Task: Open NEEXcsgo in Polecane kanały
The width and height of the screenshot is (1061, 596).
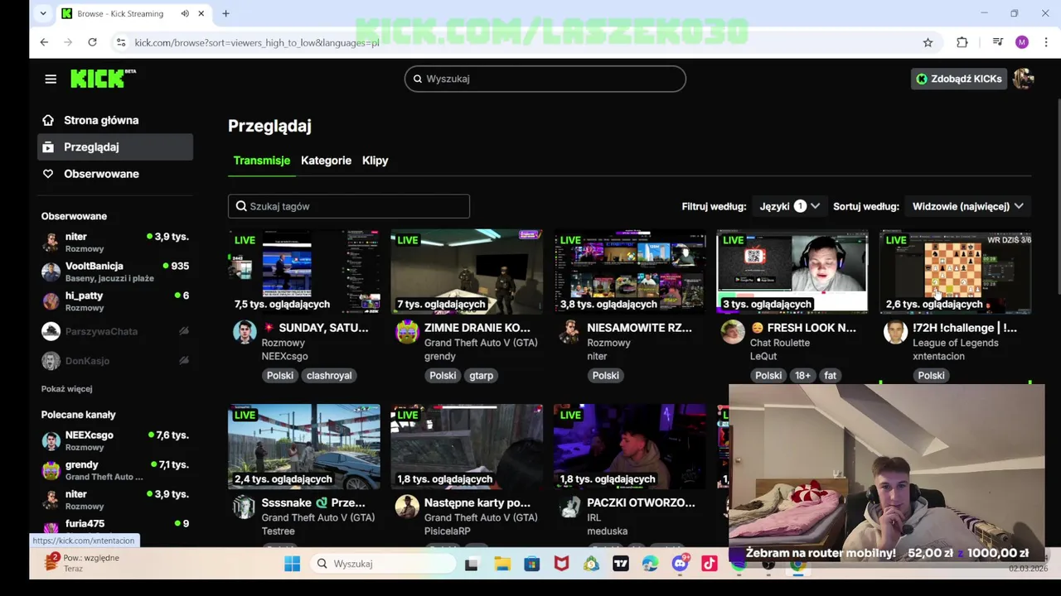Action: click(115, 441)
